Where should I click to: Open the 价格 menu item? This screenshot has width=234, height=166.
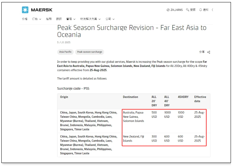[25, 19]
